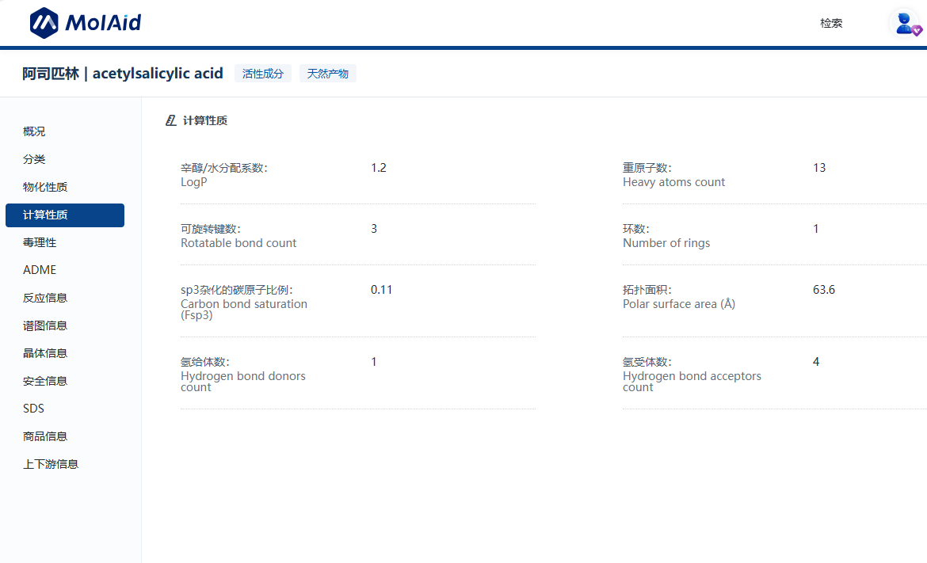Image resolution: width=927 pixels, height=563 pixels.
Task: Open 物化性质 sidebar section
Action: 45,187
